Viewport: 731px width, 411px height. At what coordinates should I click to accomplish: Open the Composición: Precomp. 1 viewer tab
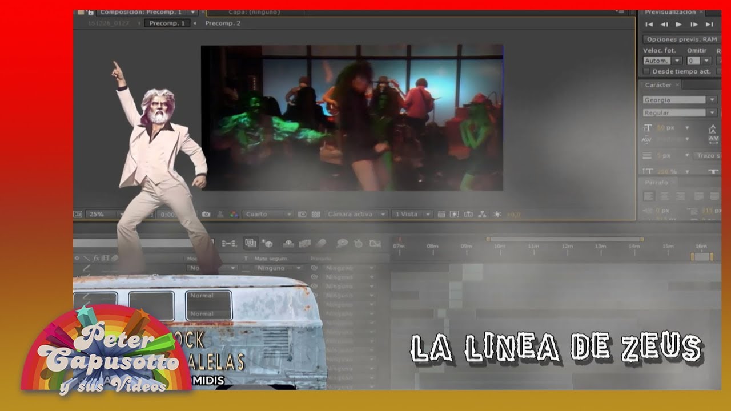pos(140,11)
